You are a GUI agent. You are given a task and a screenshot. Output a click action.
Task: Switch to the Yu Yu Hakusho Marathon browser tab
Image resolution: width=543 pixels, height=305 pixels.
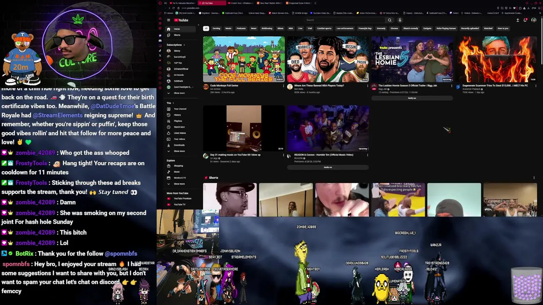182,3
